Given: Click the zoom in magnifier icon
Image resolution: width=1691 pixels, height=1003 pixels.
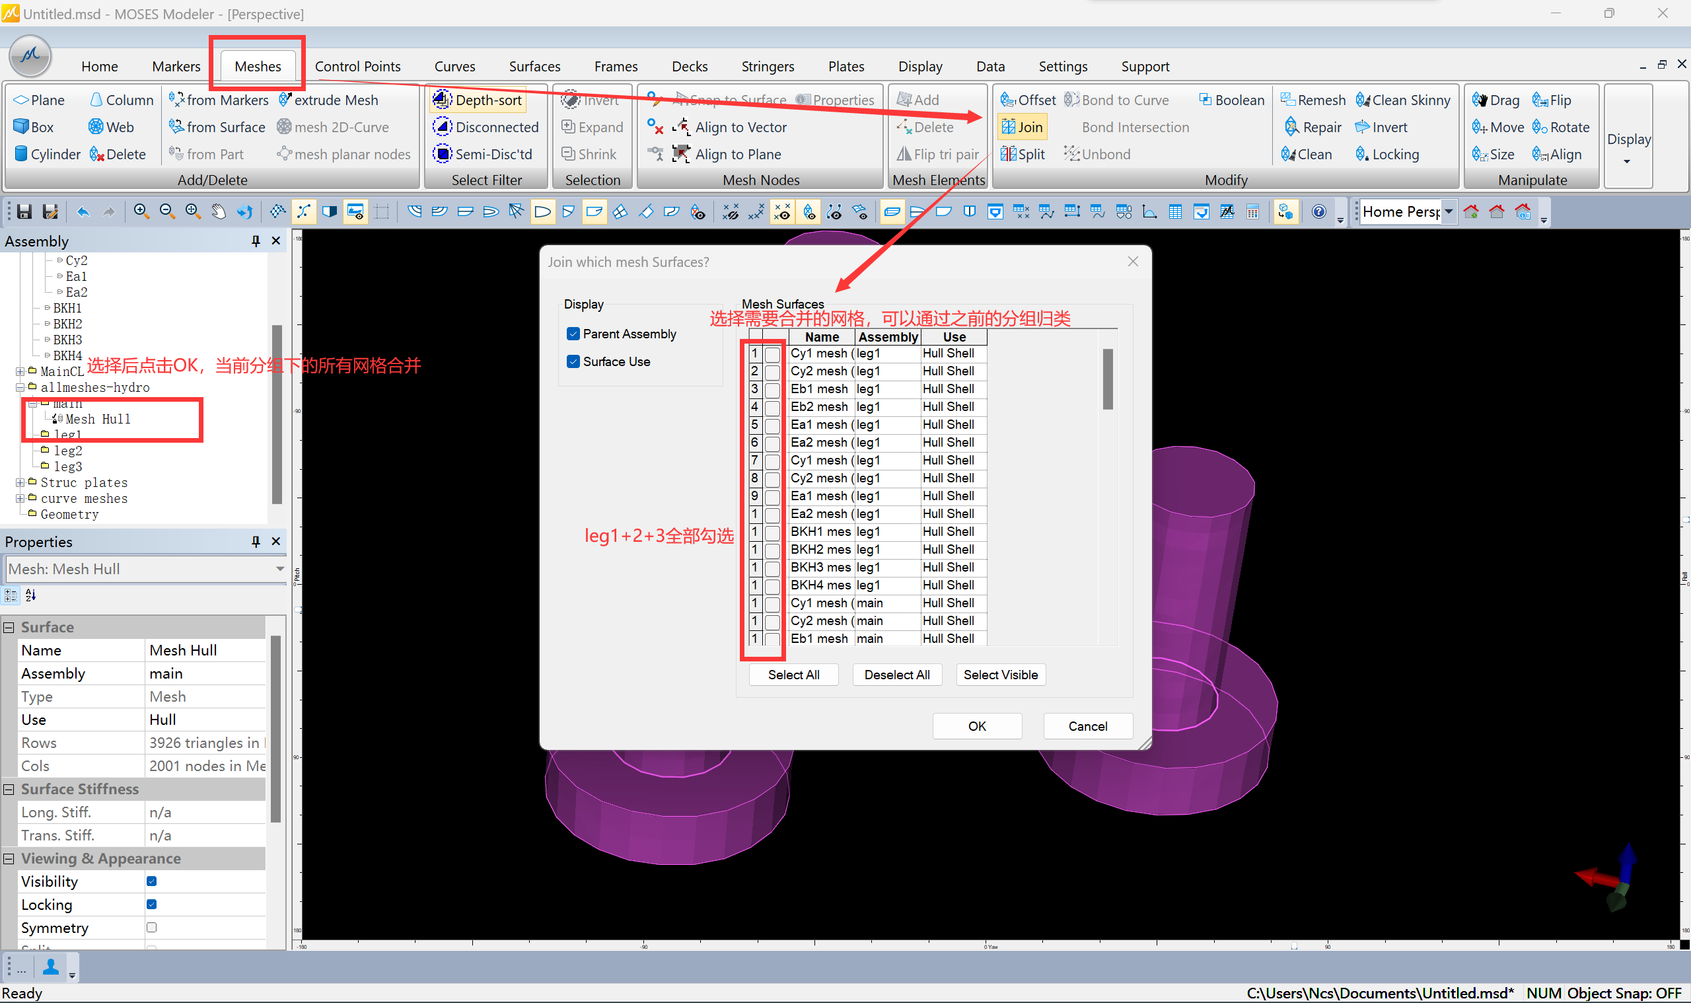Looking at the screenshot, I should 141,211.
